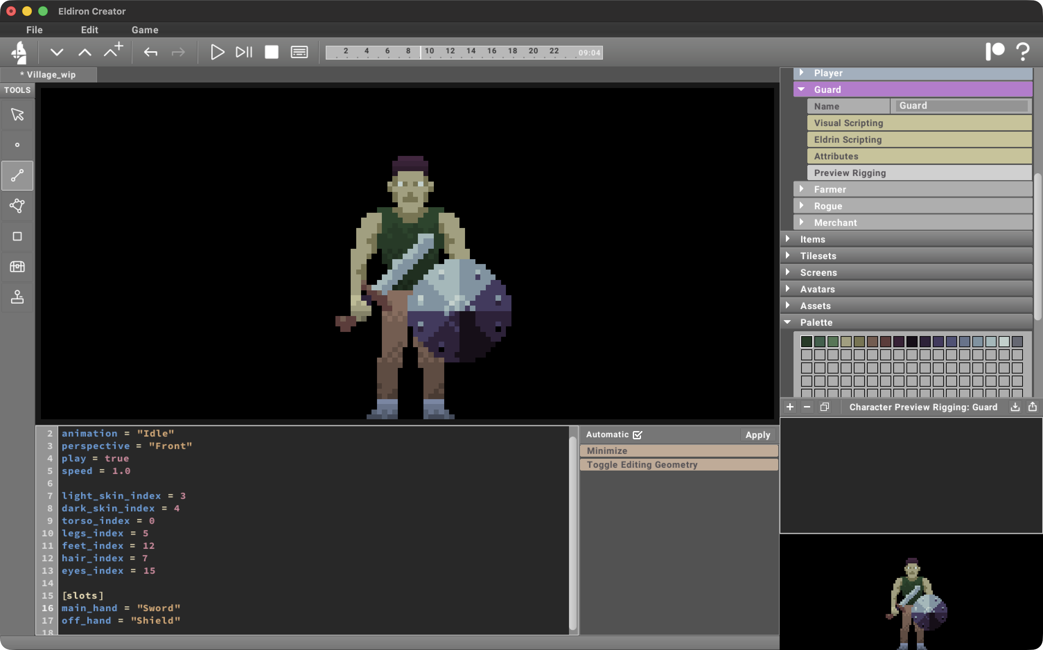Toggle Editing Geometry for the preview
Screen dimensions: 1043x650
[678, 464]
